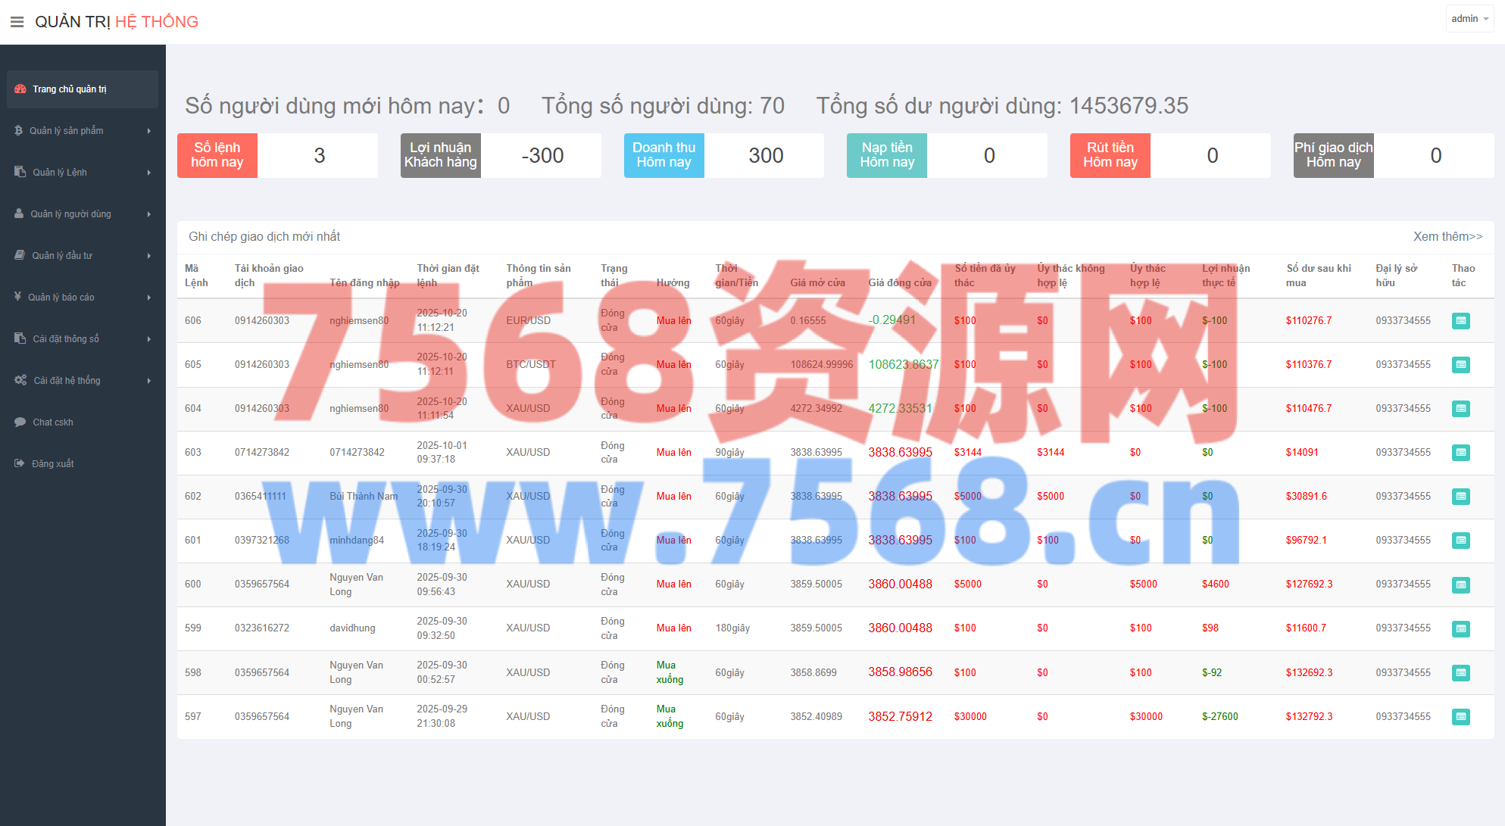Expand the Quản lý đầu tư submenu arrow
This screenshot has height=826, width=1505.
click(x=149, y=256)
